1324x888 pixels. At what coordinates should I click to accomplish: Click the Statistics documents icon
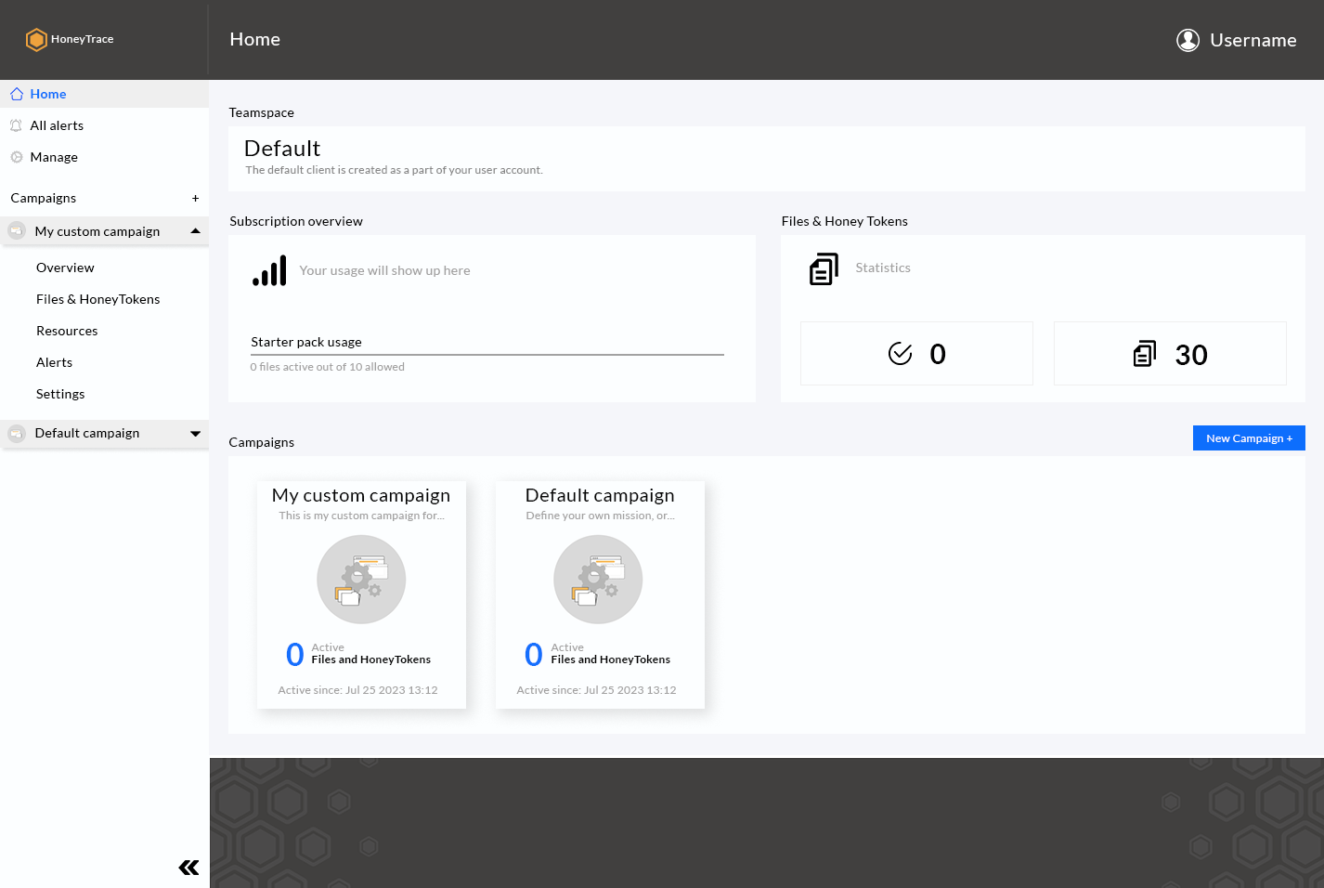coord(824,268)
